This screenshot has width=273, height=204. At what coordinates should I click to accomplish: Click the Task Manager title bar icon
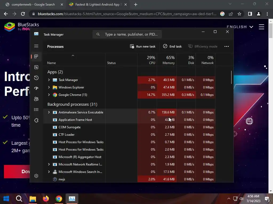tap(36, 34)
